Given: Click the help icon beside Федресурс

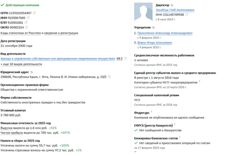Looking at the screenshot, I should tap(152, 112).
